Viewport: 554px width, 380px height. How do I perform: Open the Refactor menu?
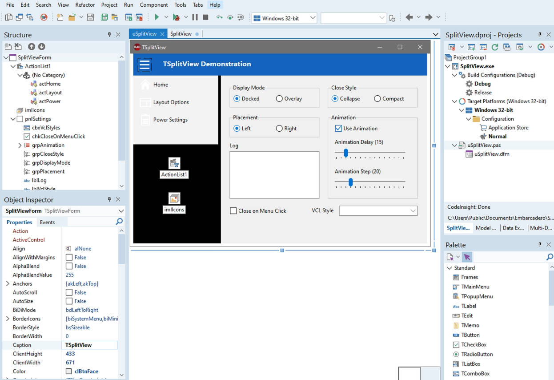[x=85, y=5]
